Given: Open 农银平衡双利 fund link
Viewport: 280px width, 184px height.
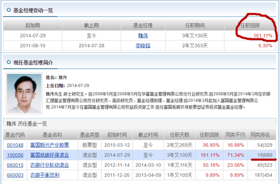Looking at the screenshot, I should [x=45, y=175].
